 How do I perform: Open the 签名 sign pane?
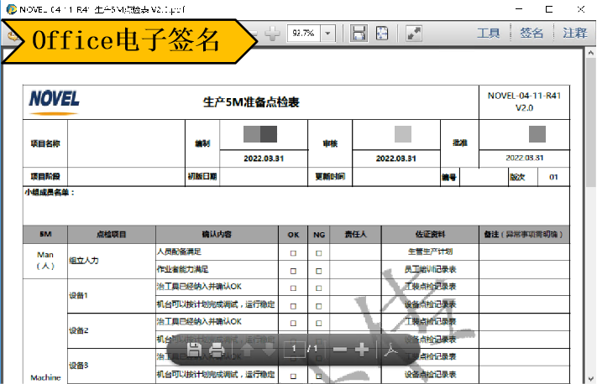pyautogui.click(x=532, y=34)
